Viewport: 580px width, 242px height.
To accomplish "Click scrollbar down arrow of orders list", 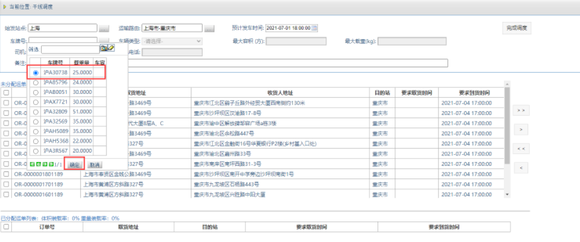I will tap(507, 194).
